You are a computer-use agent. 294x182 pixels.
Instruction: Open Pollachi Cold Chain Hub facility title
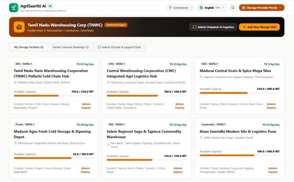51,73
